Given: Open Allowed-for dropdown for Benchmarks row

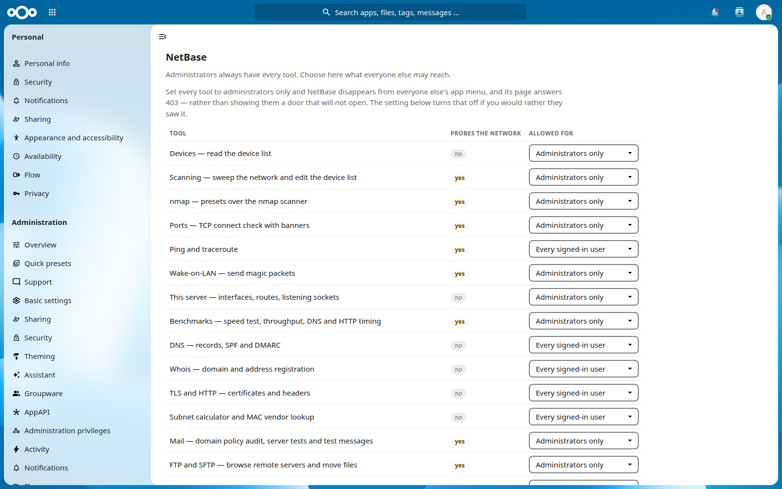Looking at the screenshot, I should click(584, 321).
